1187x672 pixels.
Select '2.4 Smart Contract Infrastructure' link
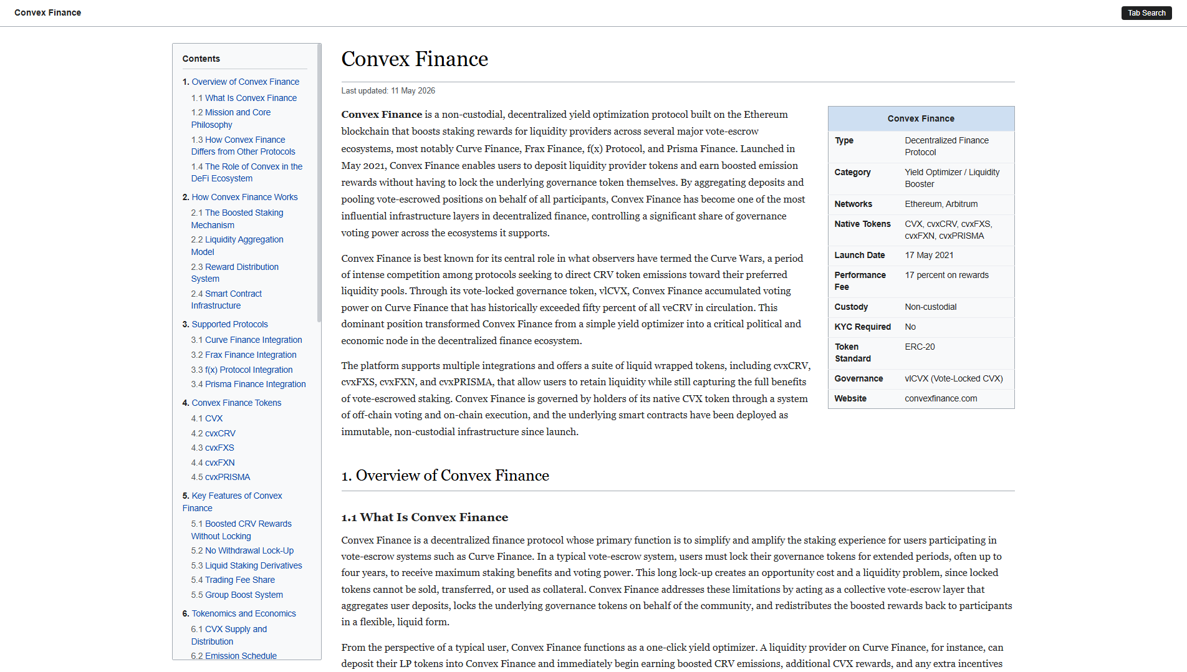[226, 300]
